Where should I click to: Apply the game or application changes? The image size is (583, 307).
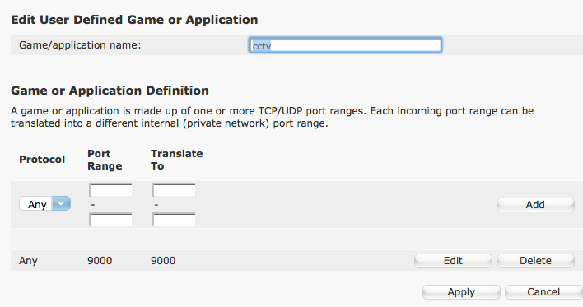coord(461,291)
